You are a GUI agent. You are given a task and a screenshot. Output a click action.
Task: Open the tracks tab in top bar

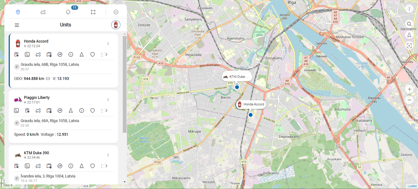[x=43, y=12]
